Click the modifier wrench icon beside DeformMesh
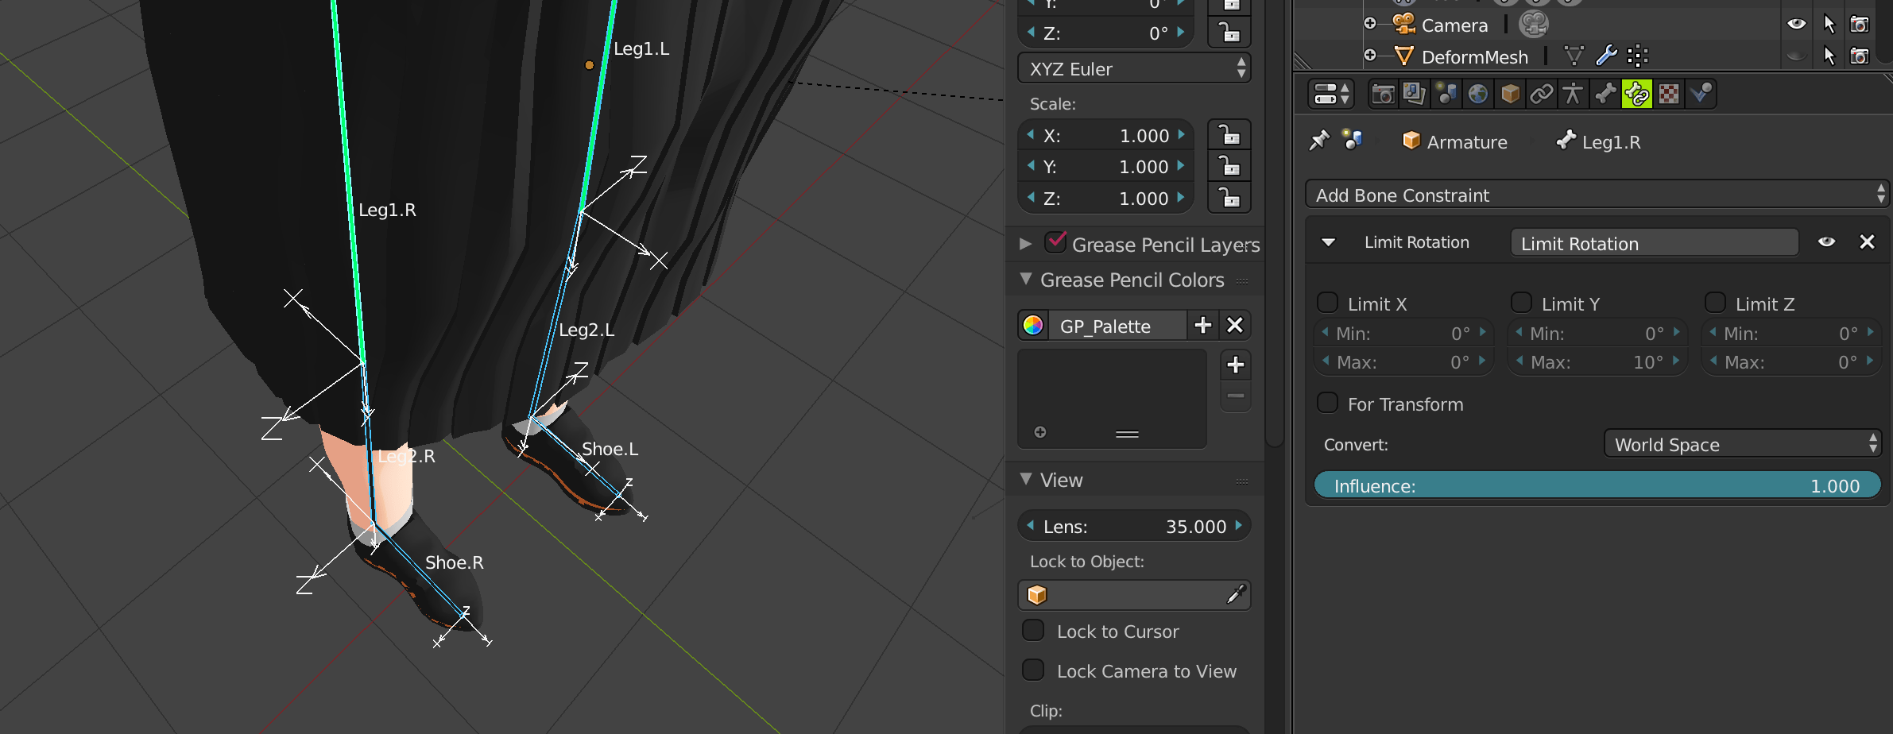Image resolution: width=1893 pixels, height=734 pixels. click(1608, 56)
